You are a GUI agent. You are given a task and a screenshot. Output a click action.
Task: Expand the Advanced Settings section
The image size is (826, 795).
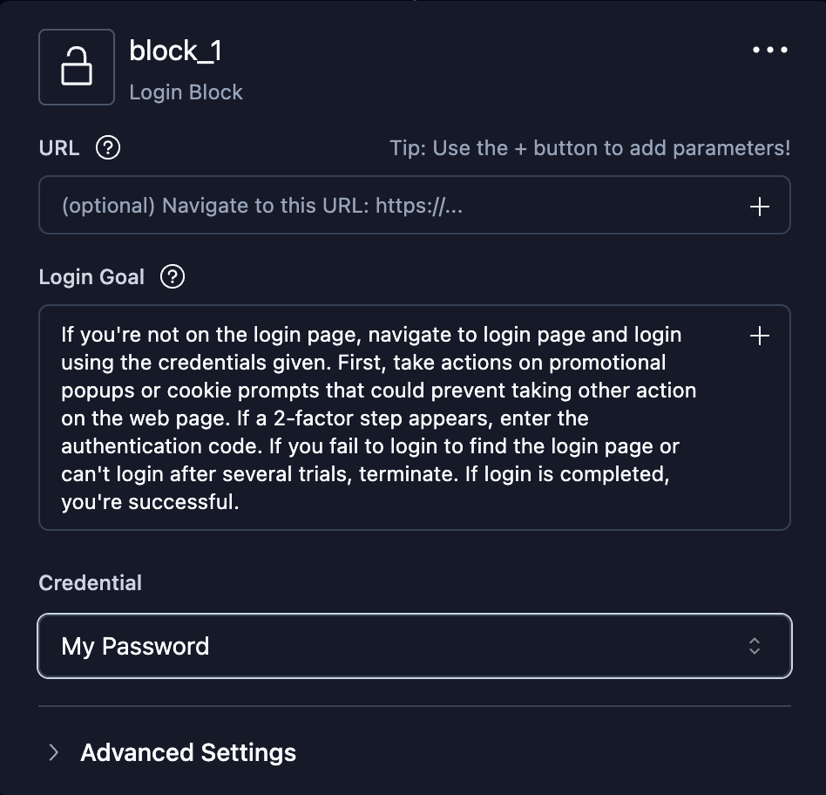(187, 752)
